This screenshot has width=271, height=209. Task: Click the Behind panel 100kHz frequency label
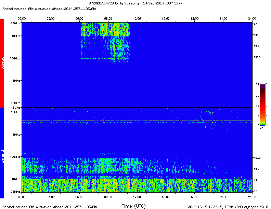[x=15, y=157]
